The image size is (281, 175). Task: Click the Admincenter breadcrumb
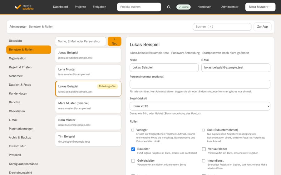pos(18,27)
